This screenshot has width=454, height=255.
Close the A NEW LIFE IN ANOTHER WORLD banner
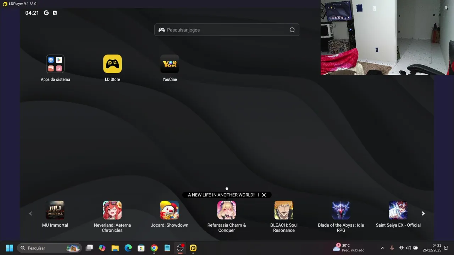point(264,195)
